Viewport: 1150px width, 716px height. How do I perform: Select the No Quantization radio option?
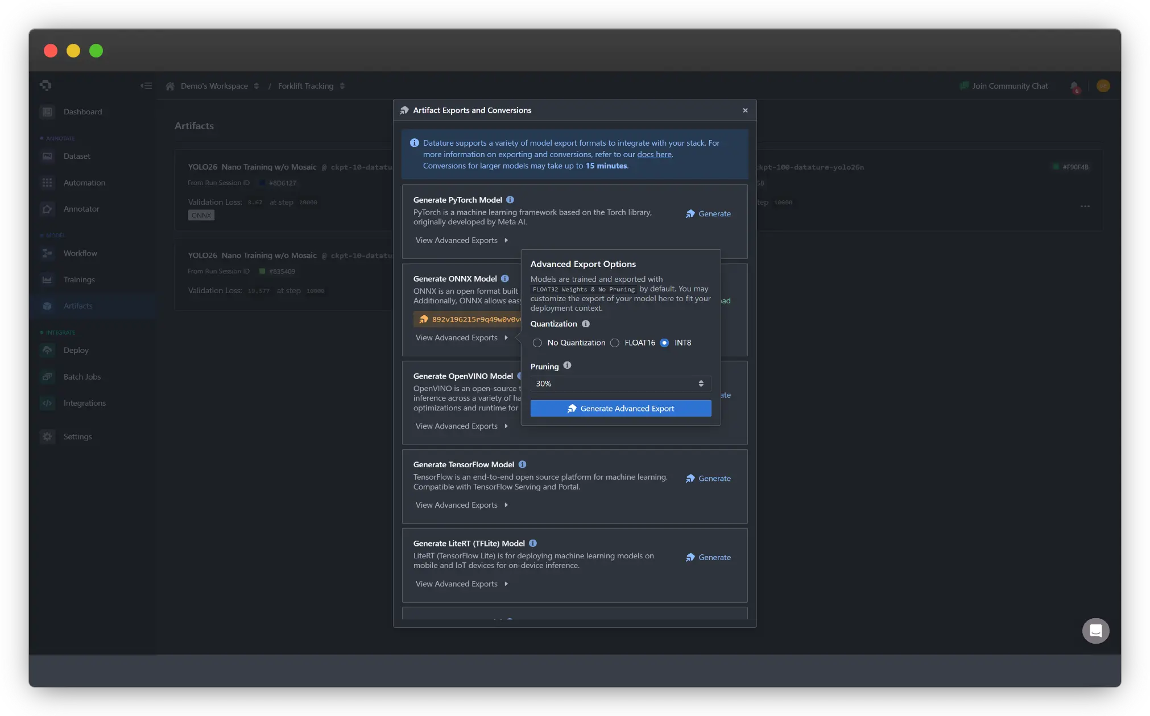(x=537, y=343)
